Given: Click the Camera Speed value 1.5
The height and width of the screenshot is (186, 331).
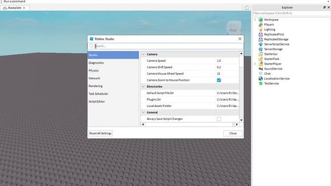Looking at the screenshot, I should point(219,61).
